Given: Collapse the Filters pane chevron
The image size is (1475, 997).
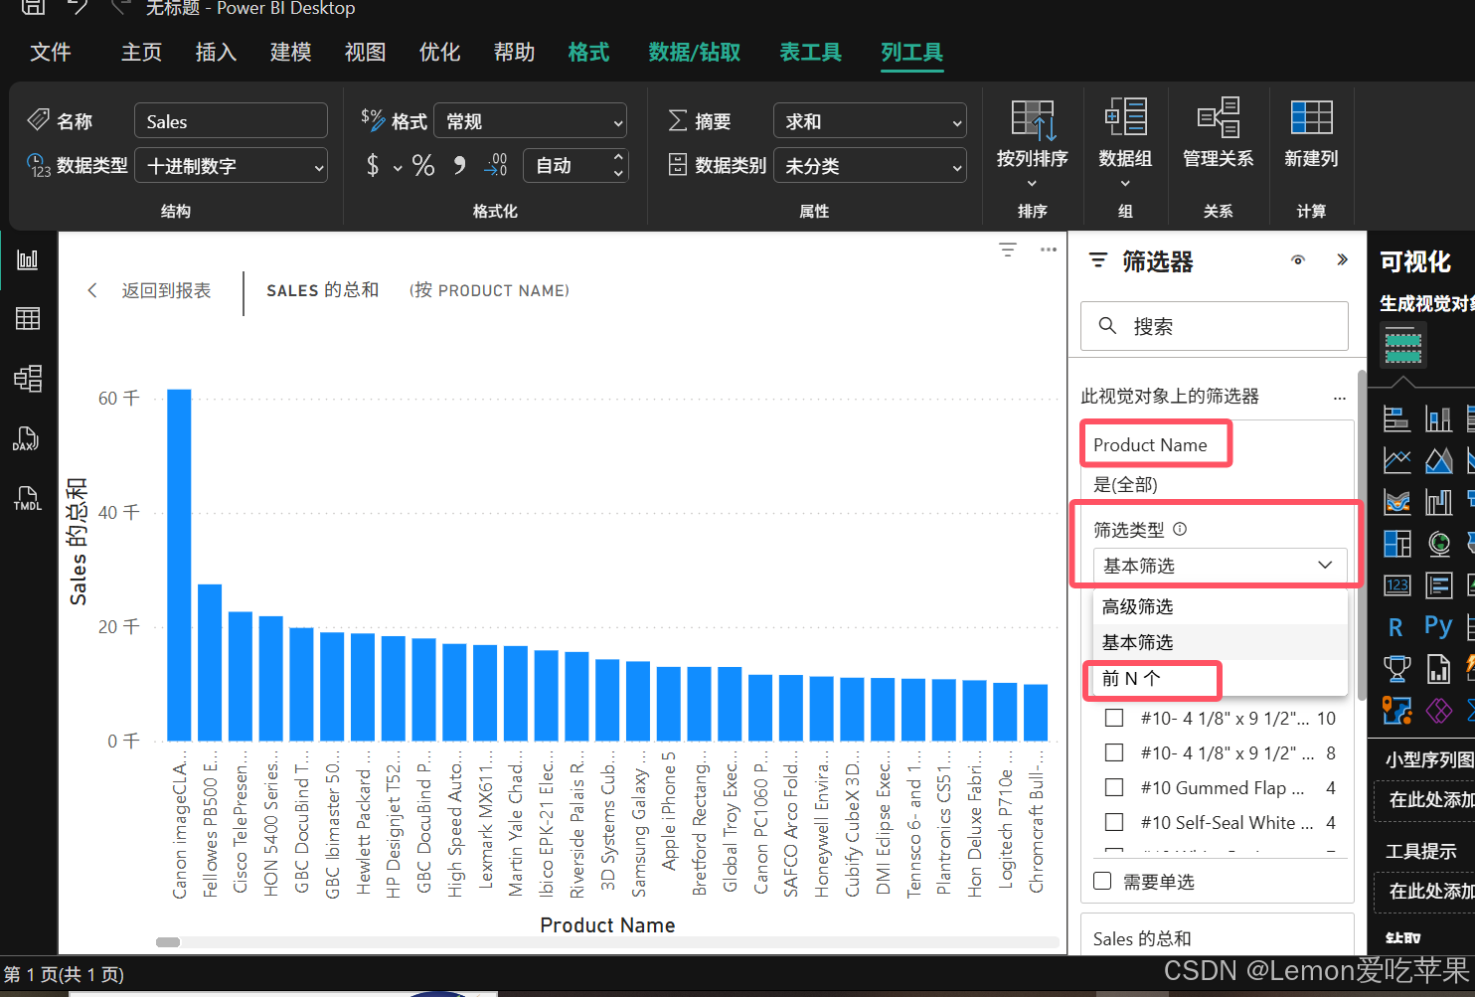Looking at the screenshot, I should click(x=1342, y=260).
